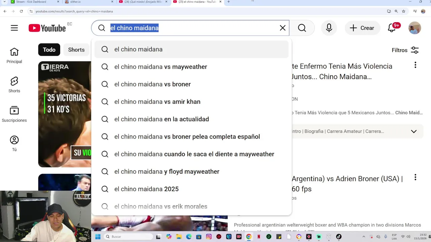Expand the video chapters chevron
The width and height of the screenshot is (431, 242).
click(414, 131)
